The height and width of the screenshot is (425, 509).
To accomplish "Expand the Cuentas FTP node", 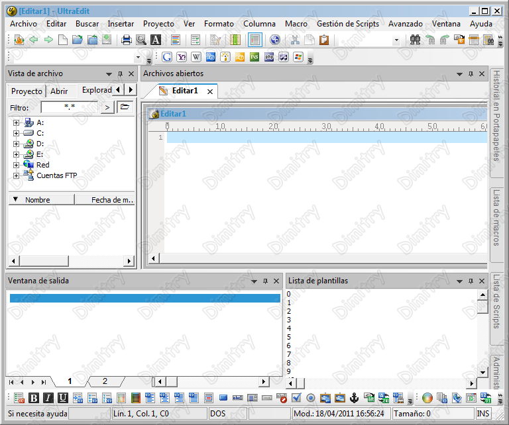I will [16, 175].
